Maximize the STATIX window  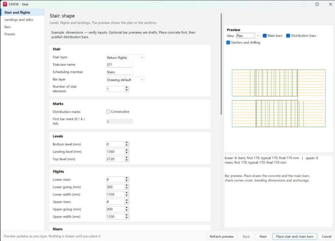pyautogui.click(x=317, y=4)
